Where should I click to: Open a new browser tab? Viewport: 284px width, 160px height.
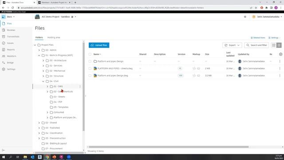pos(75,3)
